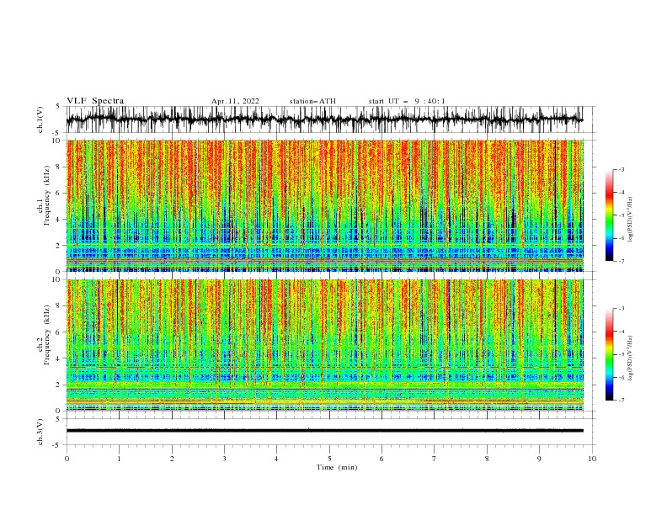
Task: Click time axis tick label "1"
Action: point(119,459)
